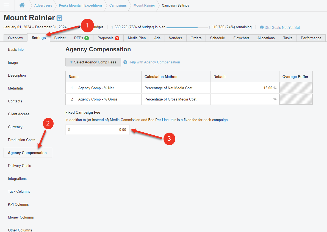
Task: Edit Agency Comp % Net default 15.00
Action: 245,88
